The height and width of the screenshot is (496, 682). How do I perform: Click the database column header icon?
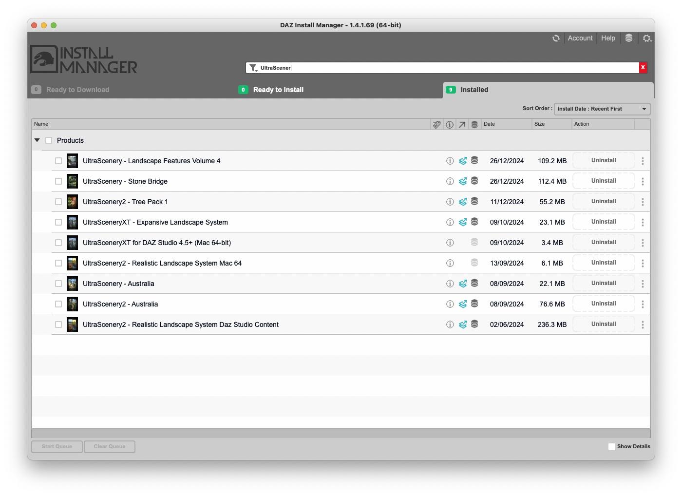click(474, 125)
